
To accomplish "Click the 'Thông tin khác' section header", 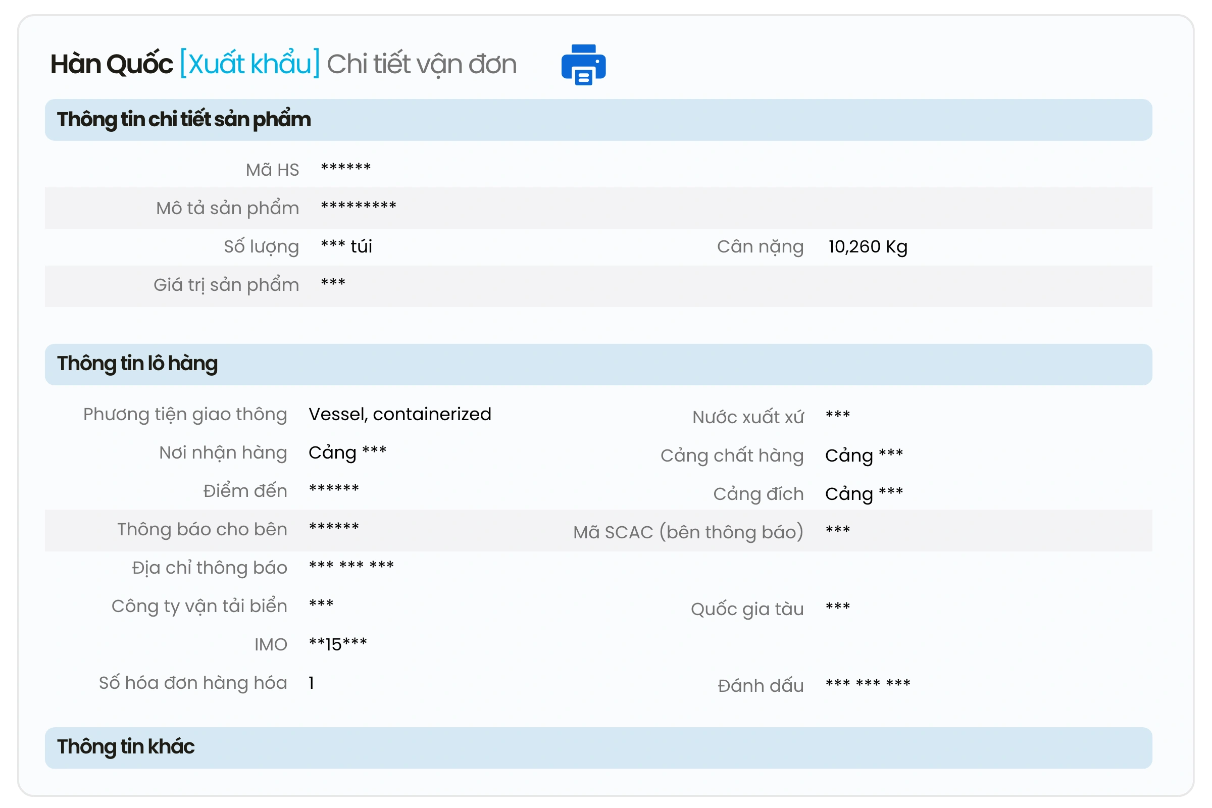I will tap(598, 748).
